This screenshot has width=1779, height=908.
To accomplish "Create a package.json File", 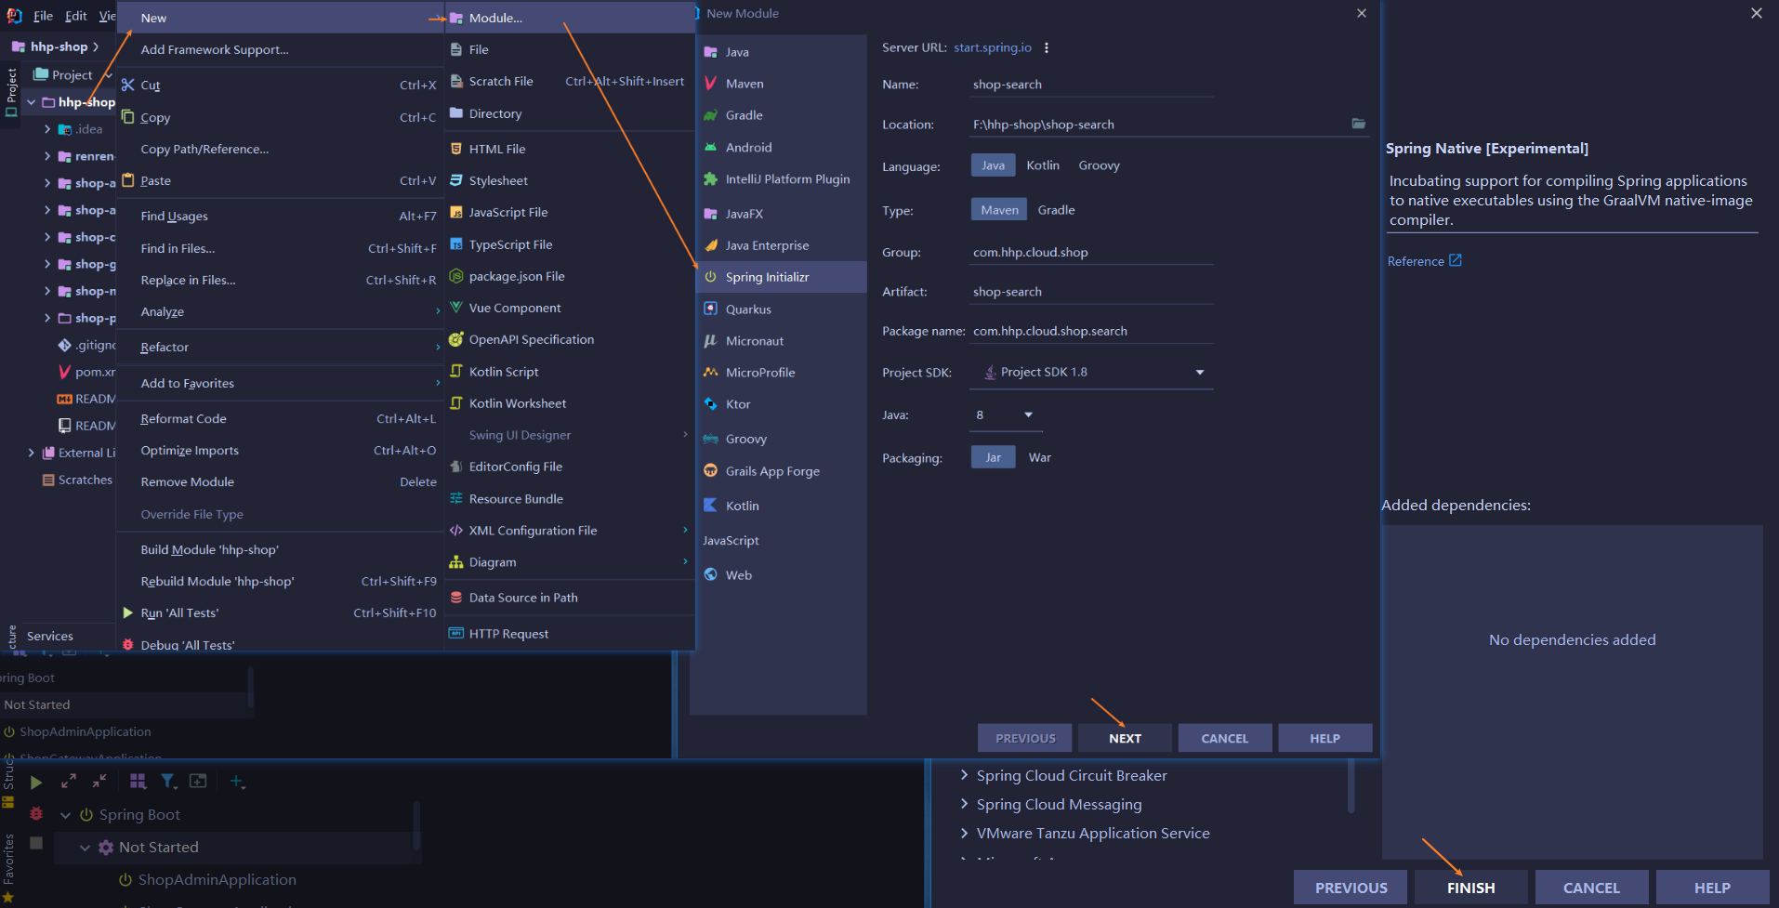I will pos(570,276).
